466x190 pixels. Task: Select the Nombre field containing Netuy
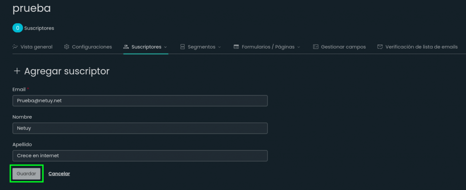click(140, 128)
